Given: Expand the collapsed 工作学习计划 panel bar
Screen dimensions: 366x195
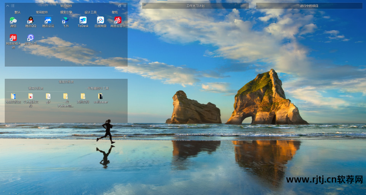Looking at the screenshot, I should tap(195, 6).
